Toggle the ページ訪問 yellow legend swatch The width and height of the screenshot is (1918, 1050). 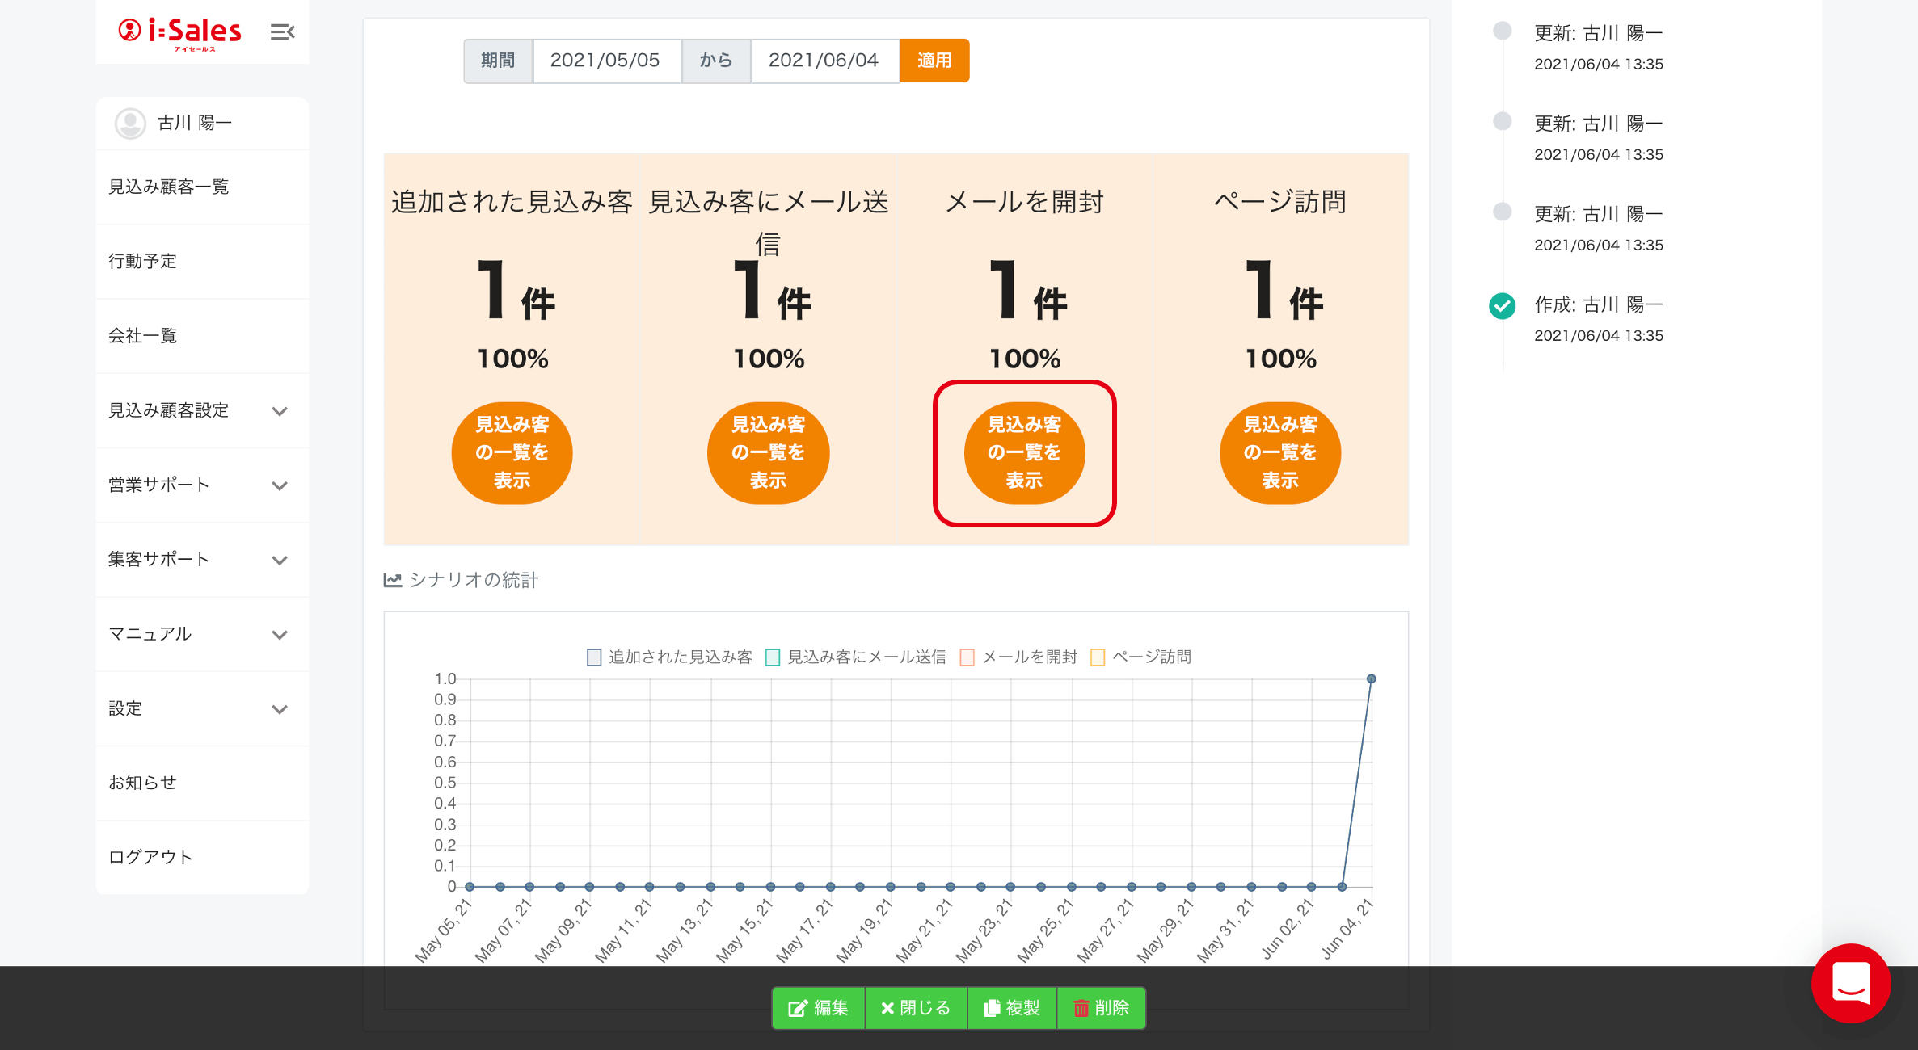1098,657
